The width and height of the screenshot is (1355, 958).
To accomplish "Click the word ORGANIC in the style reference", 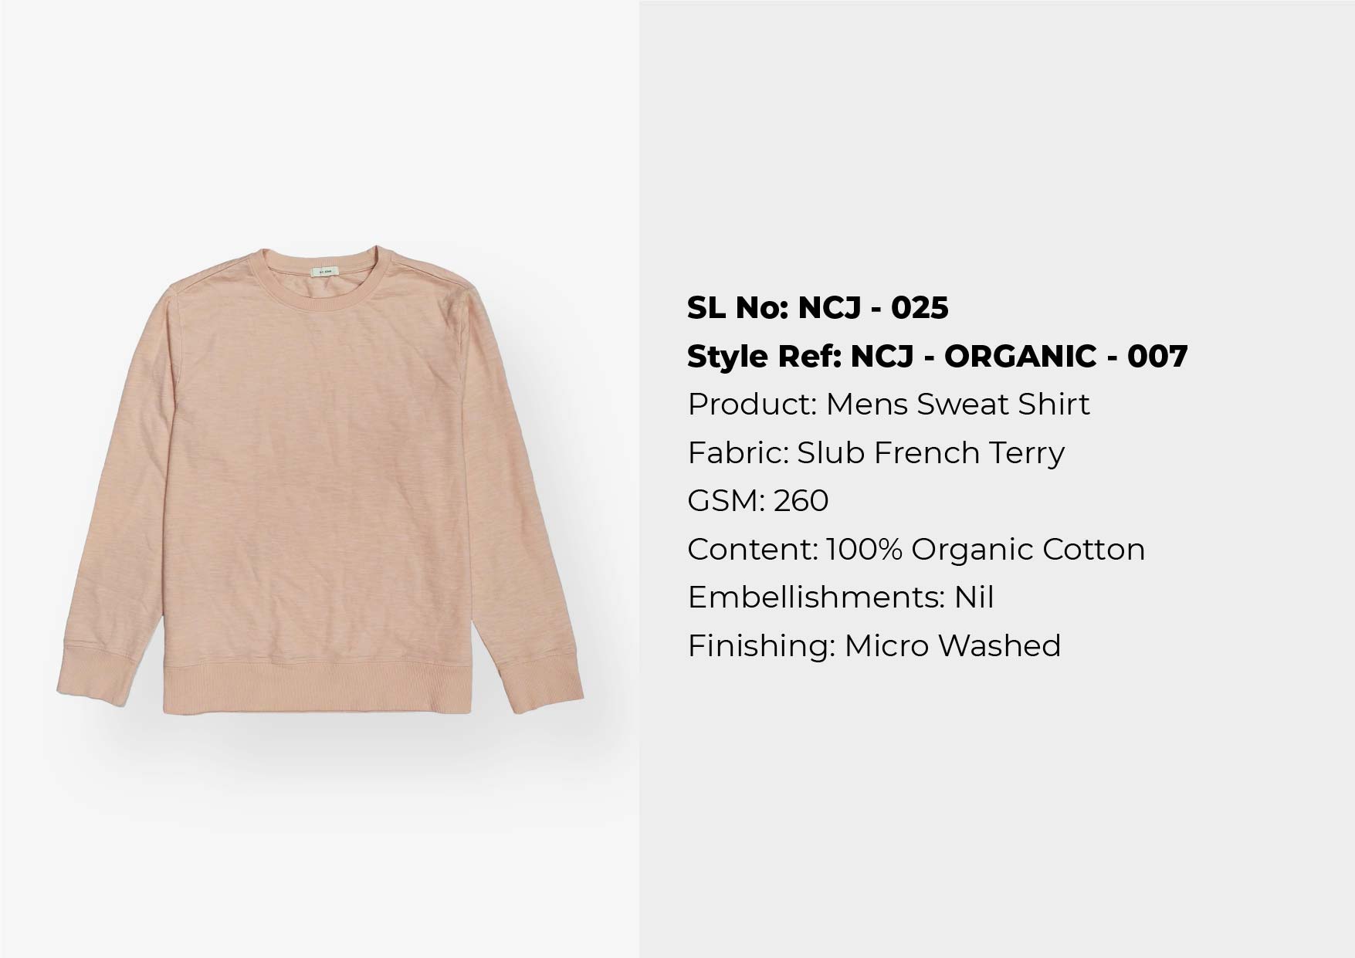I will click(1020, 357).
